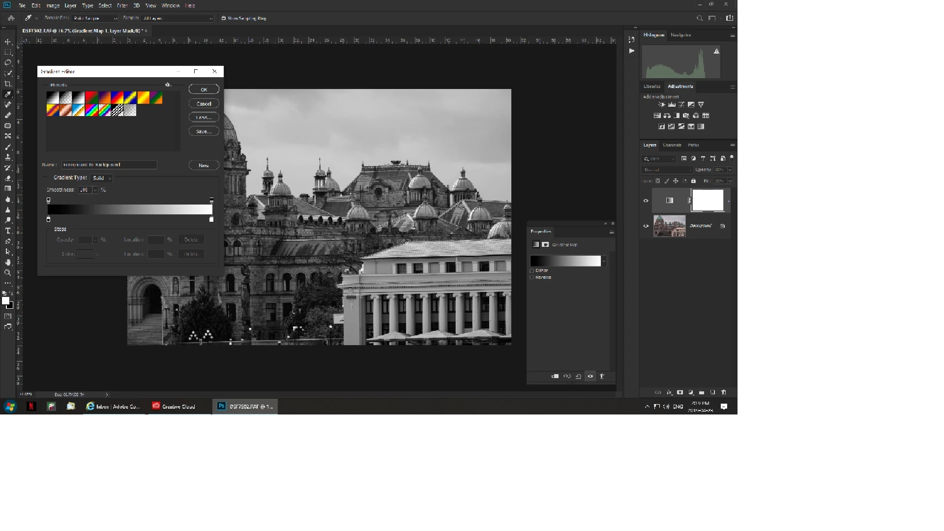The height and width of the screenshot is (531, 944).
Task: Add a Curves adjustment
Action: 681,105
